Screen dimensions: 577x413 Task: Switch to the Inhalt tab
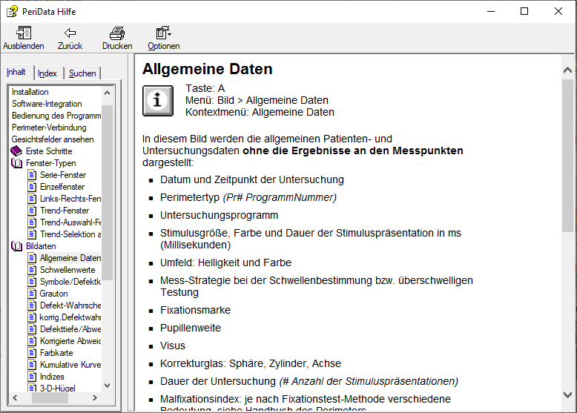(x=16, y=72)
